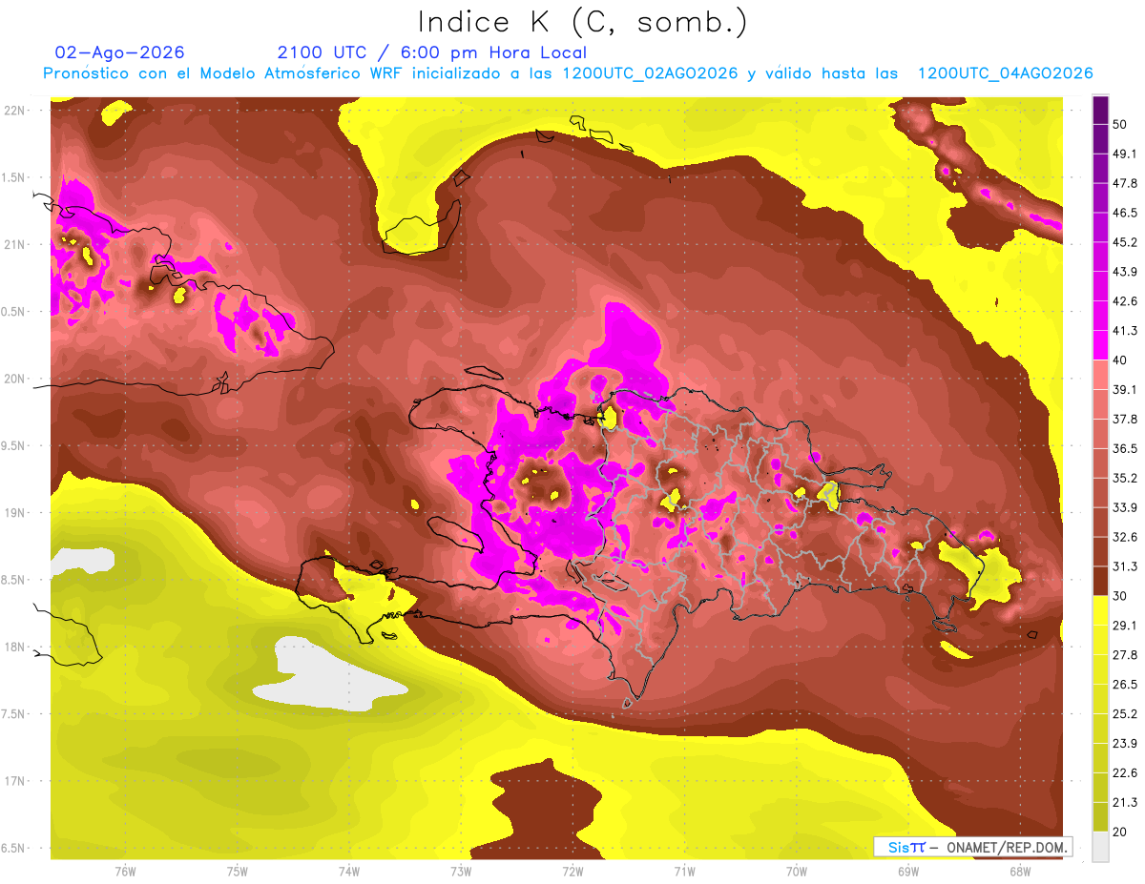Click the bright yellow colorbar segment between 29.1 and 30
Image resolution: width=1145 pixels, height=884 pixels.
pos(1100,610)
